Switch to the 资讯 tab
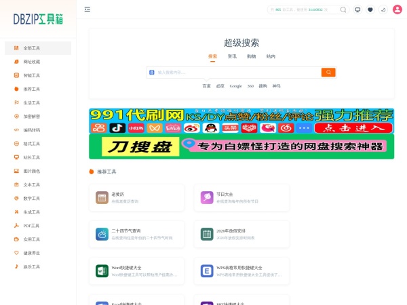 pos(232,56)
